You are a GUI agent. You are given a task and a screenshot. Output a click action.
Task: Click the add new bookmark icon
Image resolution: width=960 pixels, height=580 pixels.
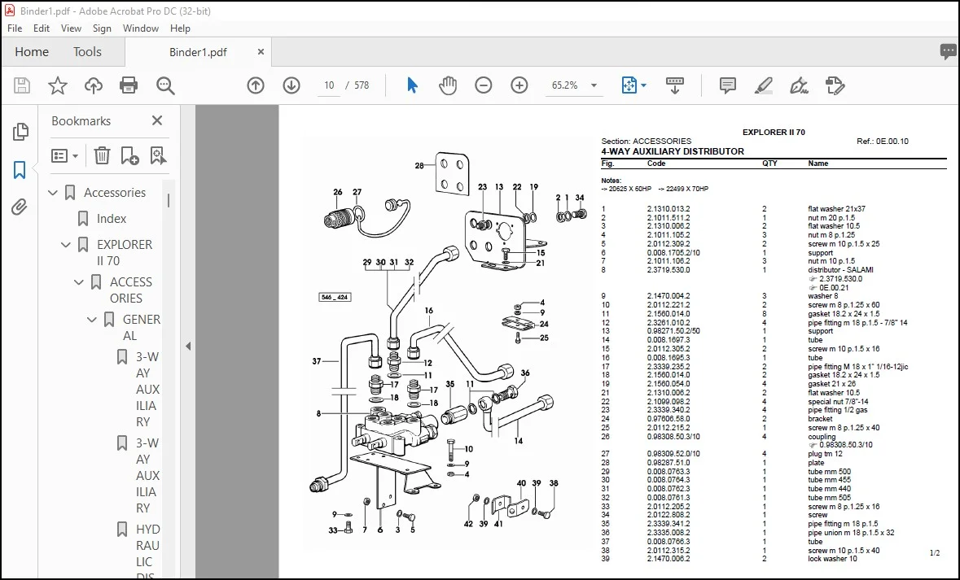(129, 156)
